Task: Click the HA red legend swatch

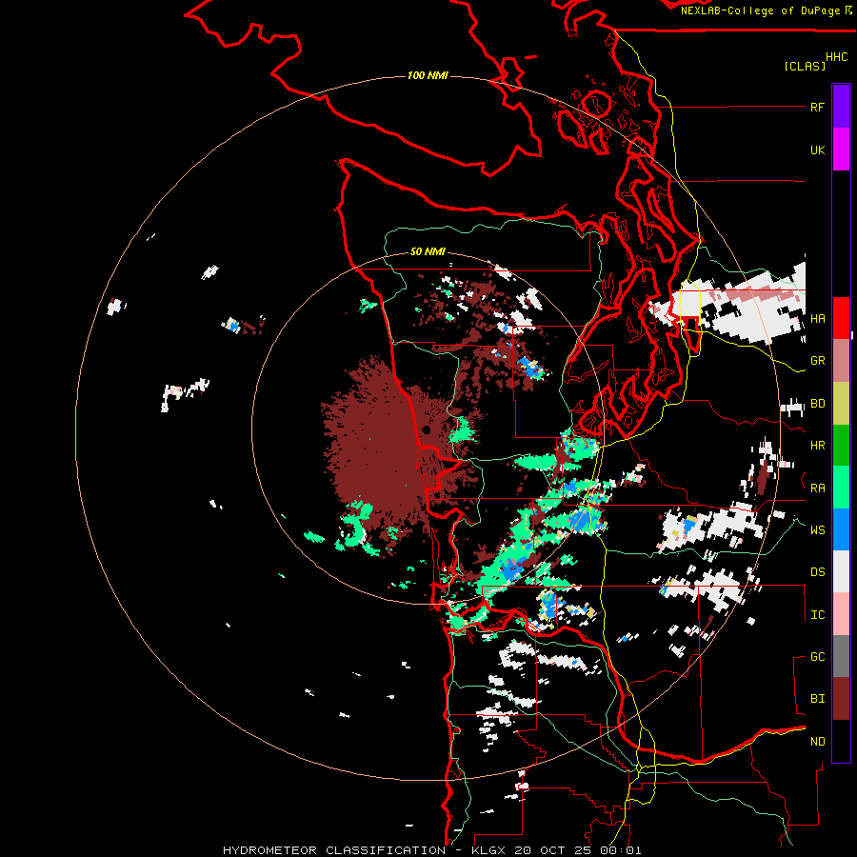Action: (841, 318)
